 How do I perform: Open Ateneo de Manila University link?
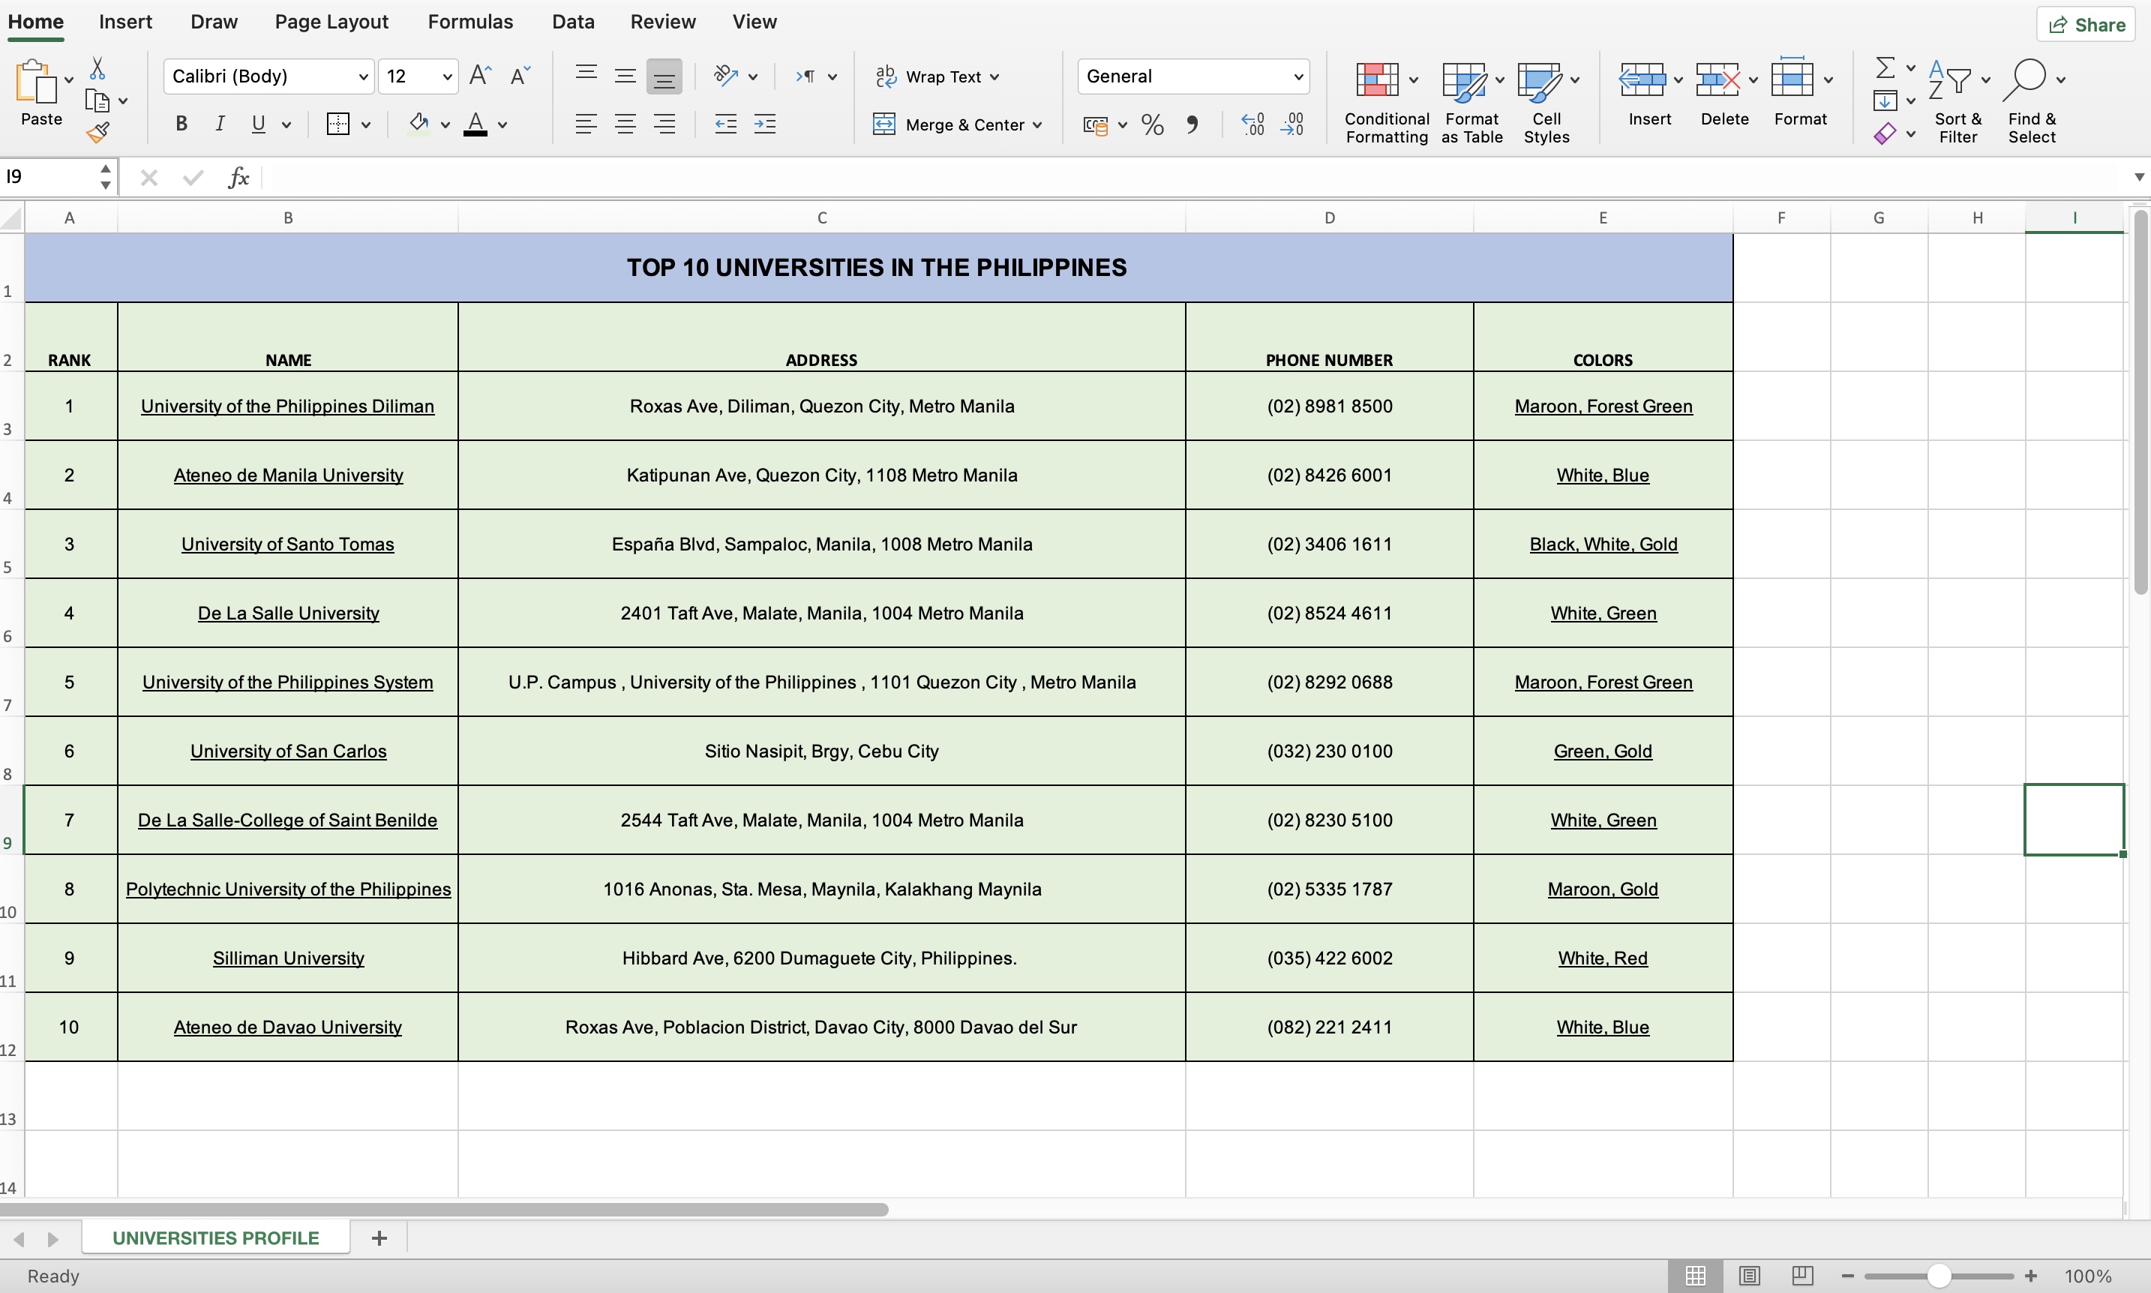click(x=287, y=475)
